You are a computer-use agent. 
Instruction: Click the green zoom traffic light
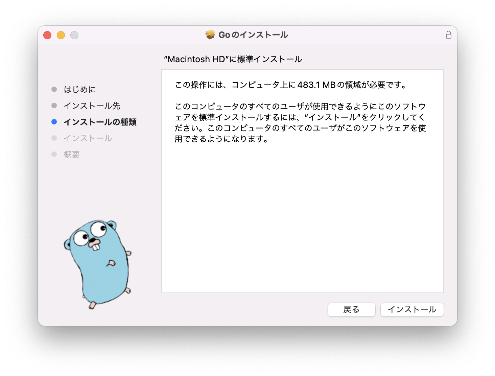[x=74, y=35]
